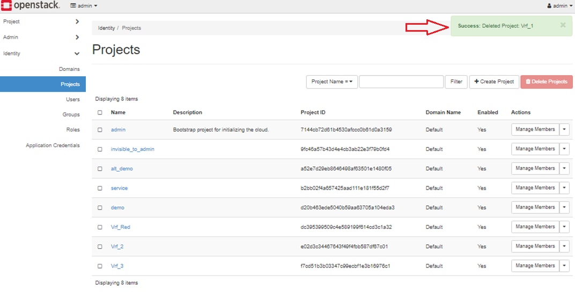Check the admin project checkbox
Image resolution: width=575 pixels, height=304 pixels.
point(100,129)
